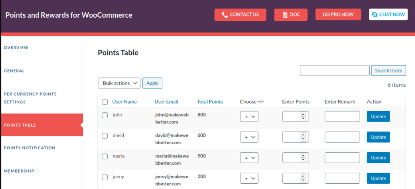415x189 pixels.
Task: Check the select-all checkbox in table header
Action: [105, 102]
